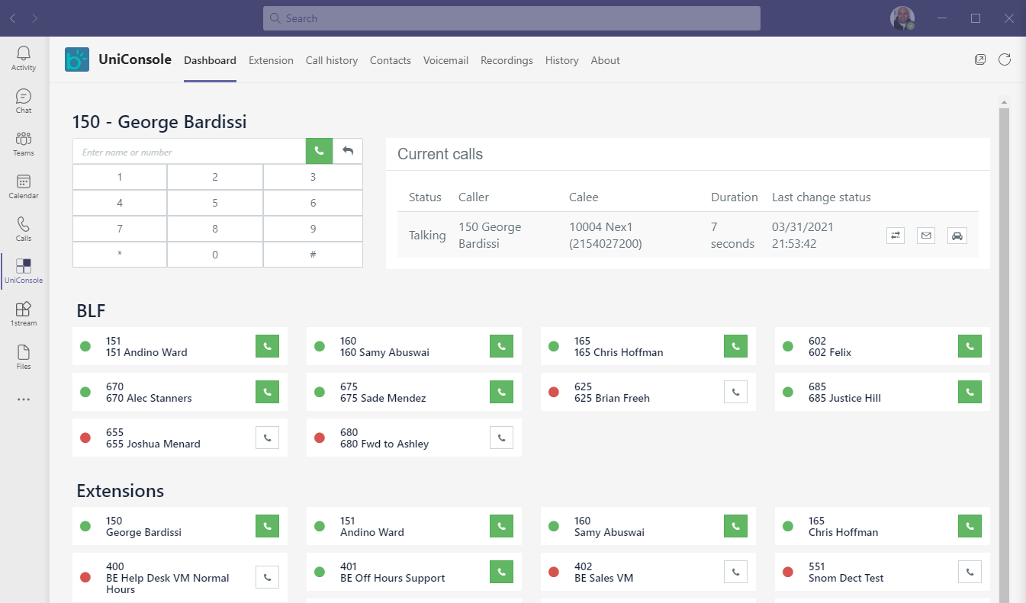Call extension 402 BE Sales VM
The image size is (1026, 603).
(x=735, y=572)
